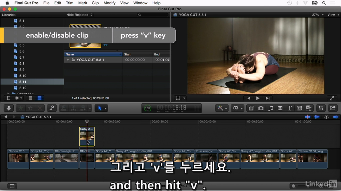Open the Photos browser camera icon

[261, 108]
